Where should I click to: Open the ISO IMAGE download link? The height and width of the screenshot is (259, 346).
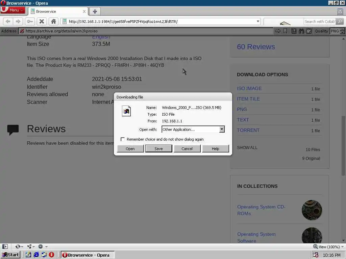point(249,88)
